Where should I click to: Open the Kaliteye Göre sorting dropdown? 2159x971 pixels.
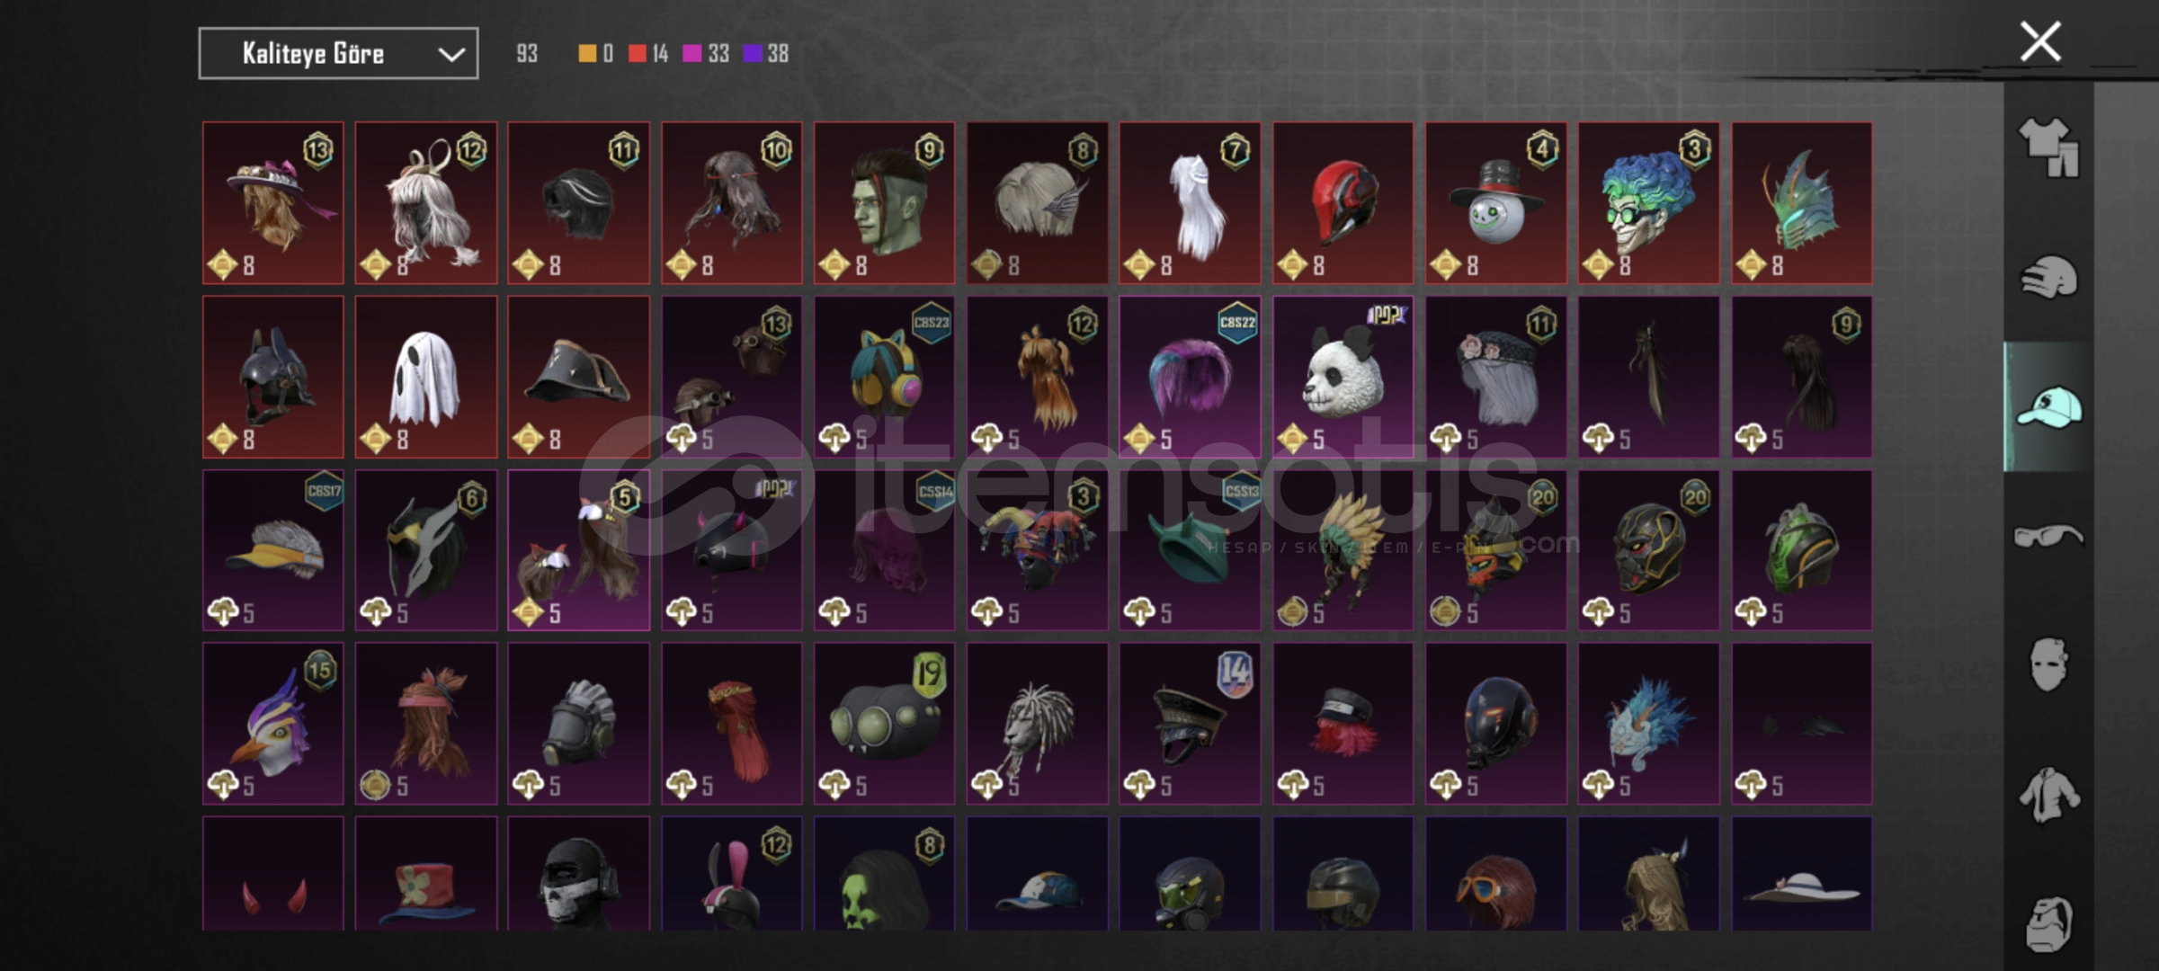(338, 54)
